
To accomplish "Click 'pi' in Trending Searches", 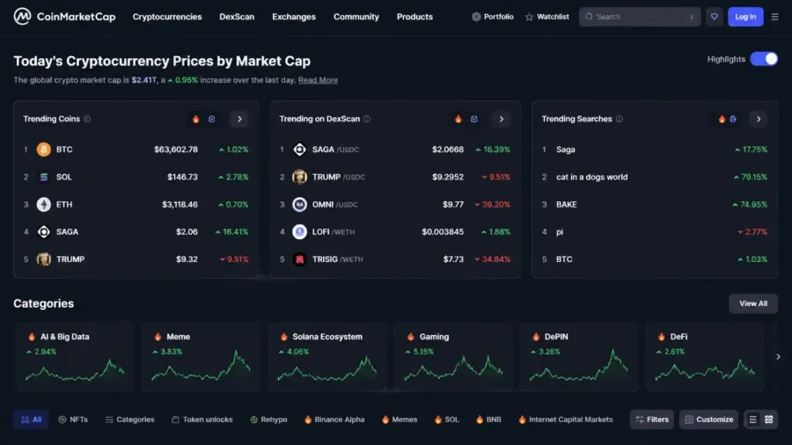I will pyautogui.click(x=560, y=232).
